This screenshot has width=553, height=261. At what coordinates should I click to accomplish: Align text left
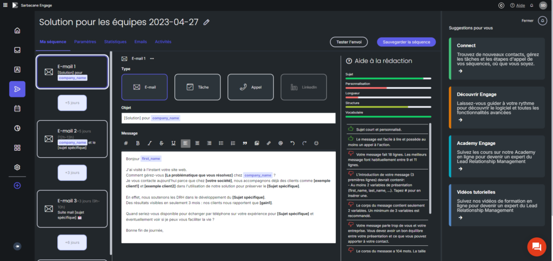pos(186,143)
